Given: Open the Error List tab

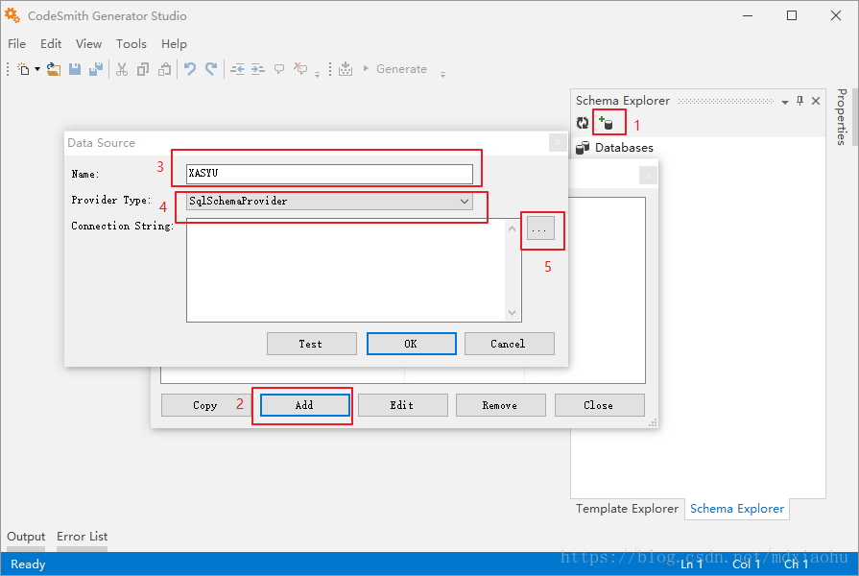Looking at the screenshot, I should [x=83, y=537].
